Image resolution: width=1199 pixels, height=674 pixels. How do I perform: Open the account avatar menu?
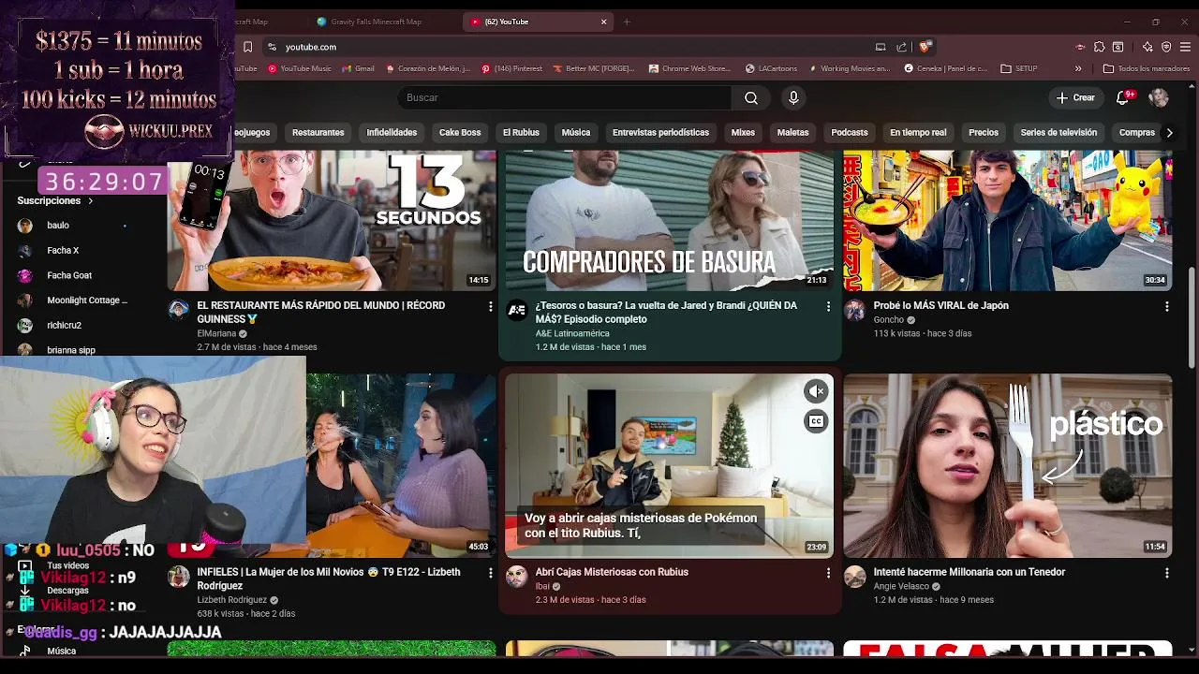point(1159,97)
